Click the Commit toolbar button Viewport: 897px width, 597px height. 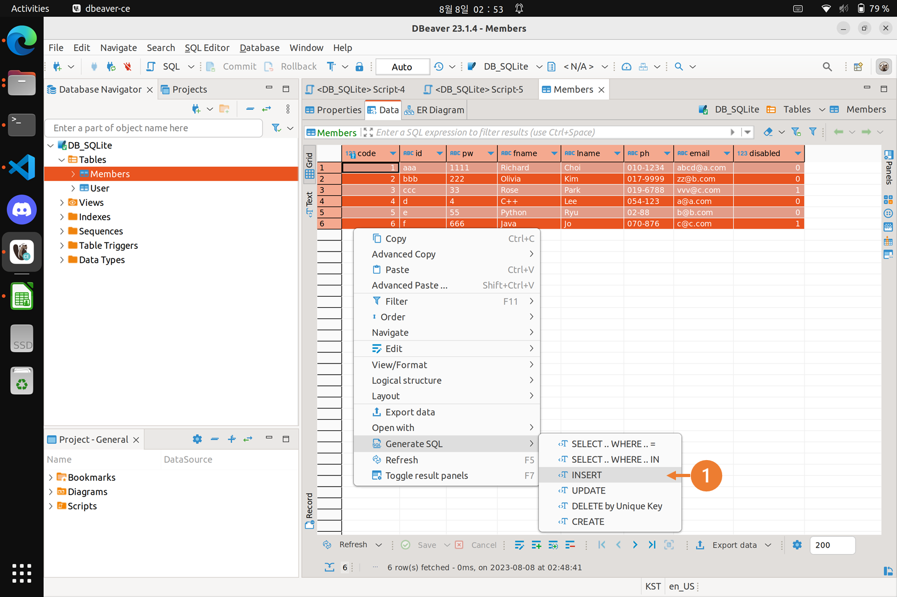(x=232, y=66)
